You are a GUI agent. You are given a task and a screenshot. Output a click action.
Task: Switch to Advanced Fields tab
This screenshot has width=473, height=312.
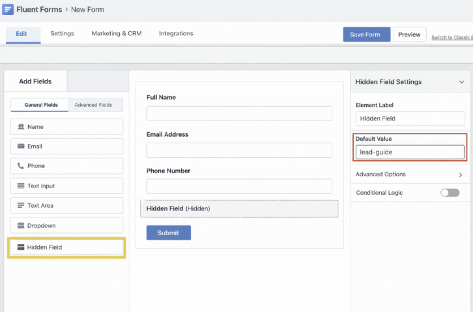93,105
